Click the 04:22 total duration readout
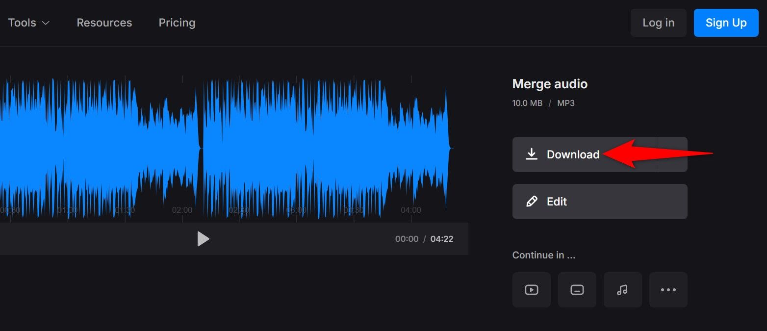The height and width of the screenshot is (331, 767). tap(441, 239)
